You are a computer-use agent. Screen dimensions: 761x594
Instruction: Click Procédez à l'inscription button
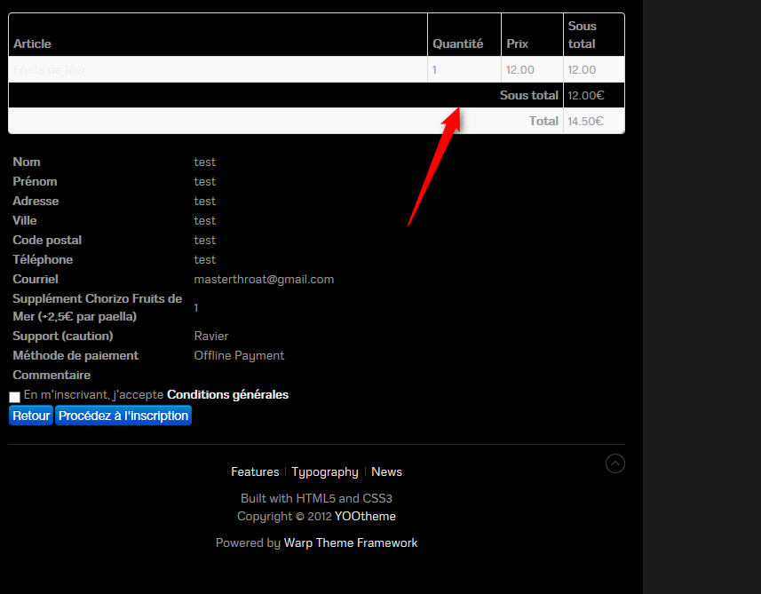pyautogui.click(x=123, y=416)
